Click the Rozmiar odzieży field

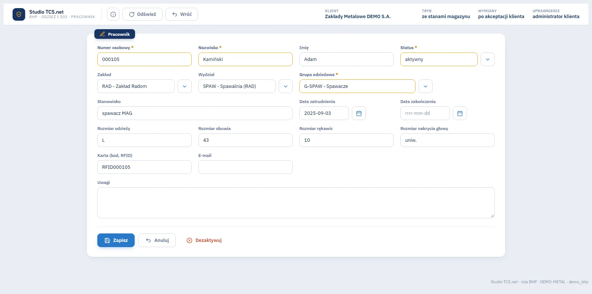pyautogui.click(x=144, y=140)
